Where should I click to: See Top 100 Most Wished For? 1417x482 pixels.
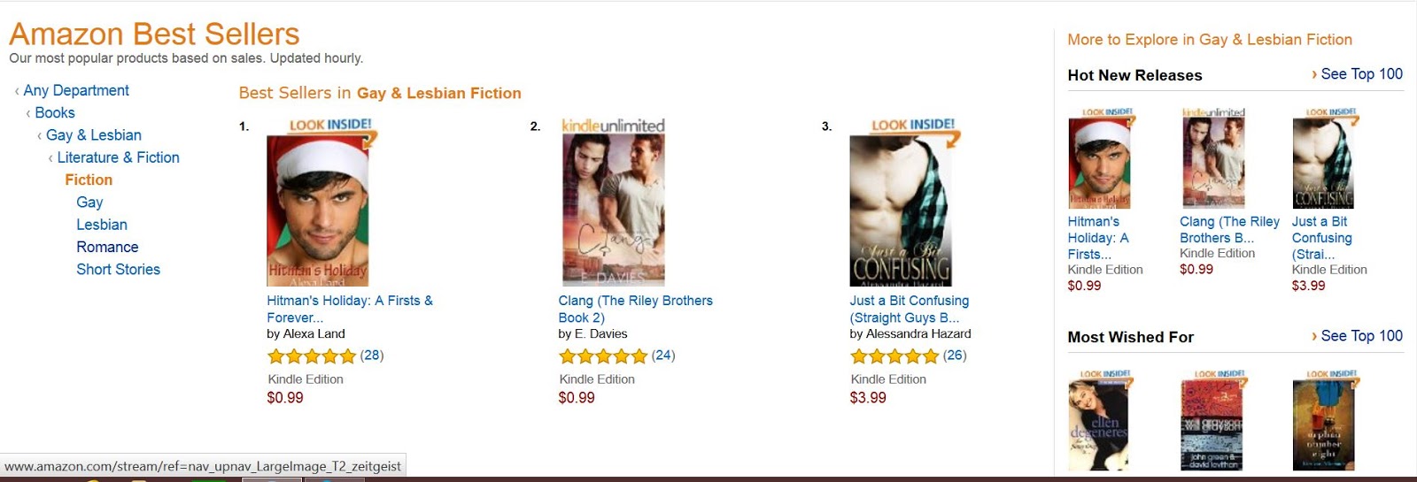pyautogui.click(x=1360, y=336)
